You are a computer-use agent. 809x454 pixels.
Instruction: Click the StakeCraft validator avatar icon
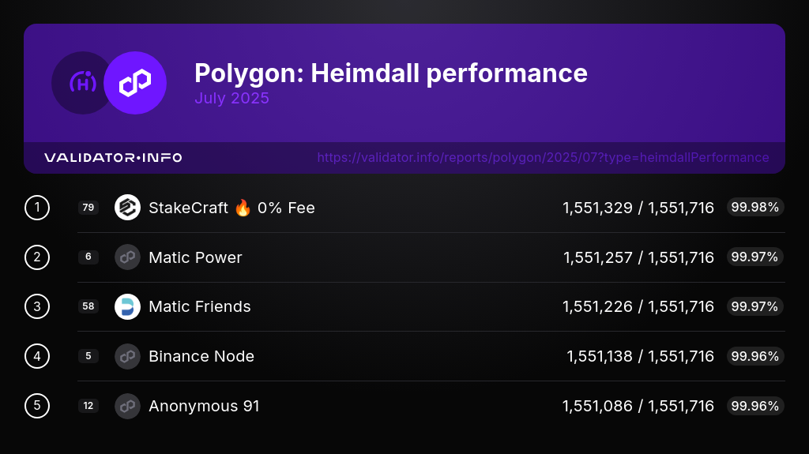click(x=127, y=208)
